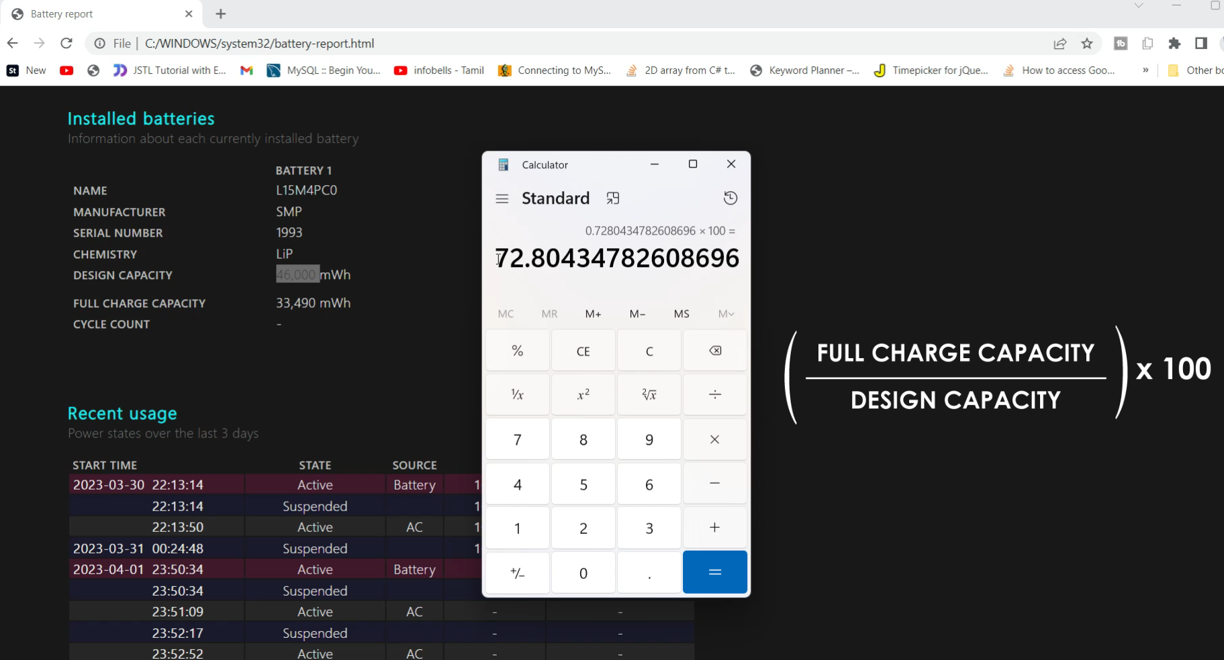Toggle Calculator keep-on-top mode
1224x660 pixels.
click(612, 198)
